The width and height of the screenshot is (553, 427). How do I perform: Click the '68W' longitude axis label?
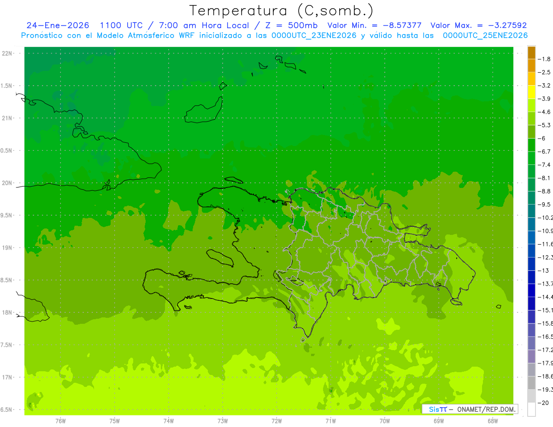492,421
